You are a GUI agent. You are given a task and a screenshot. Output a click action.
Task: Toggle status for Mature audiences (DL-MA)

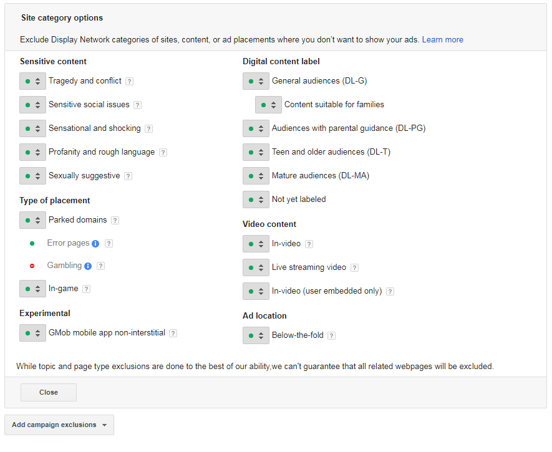click(256, 176)
